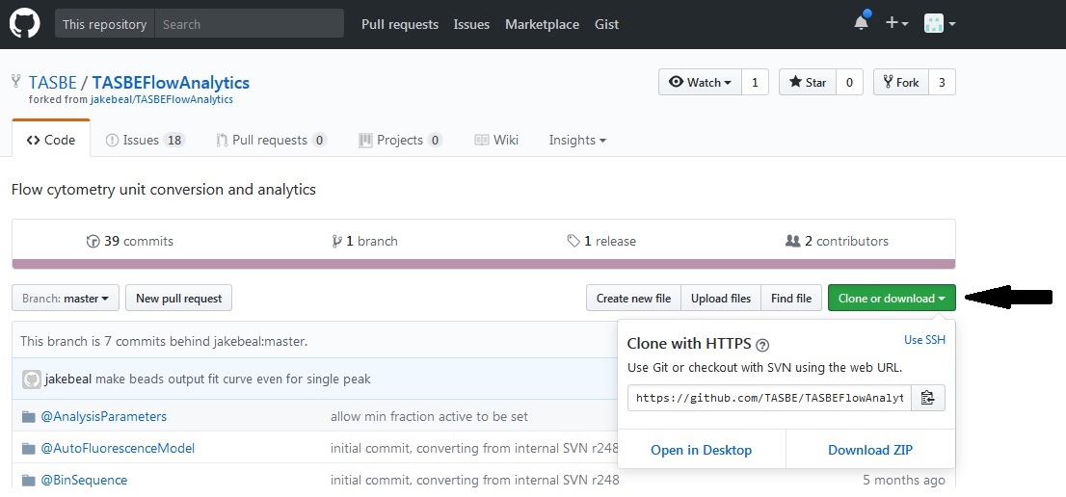Open the @AutoFluorescenceModel folder

pyautogui.click(x=118, y=448)
